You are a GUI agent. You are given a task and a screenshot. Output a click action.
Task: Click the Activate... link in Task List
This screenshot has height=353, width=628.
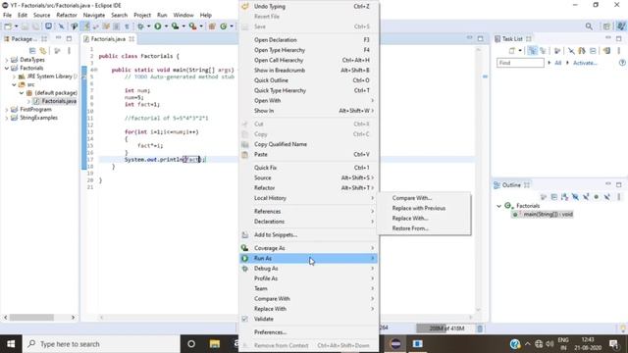coord(585,63)
